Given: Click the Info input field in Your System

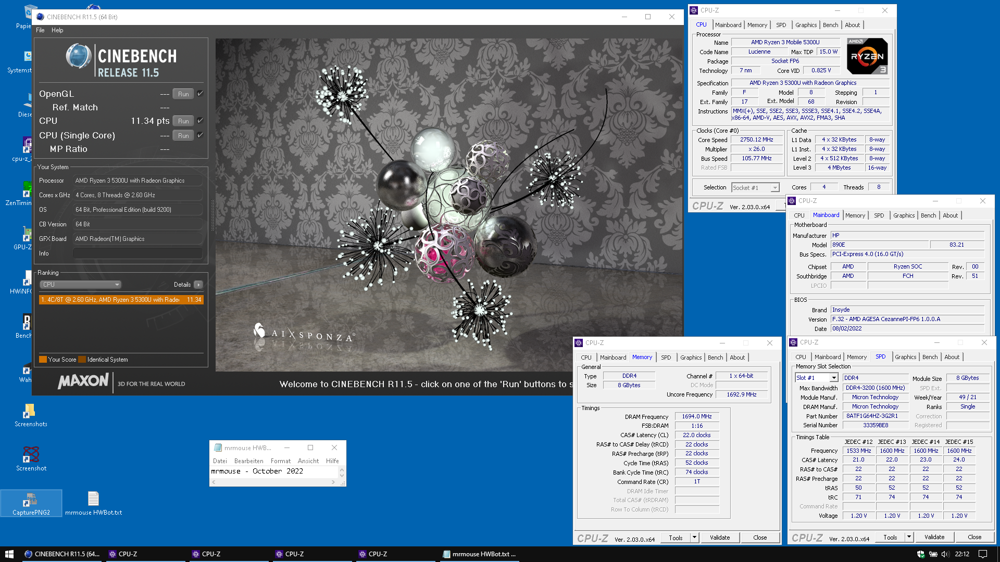Looking at the screenshot, I should pos(137,253).
